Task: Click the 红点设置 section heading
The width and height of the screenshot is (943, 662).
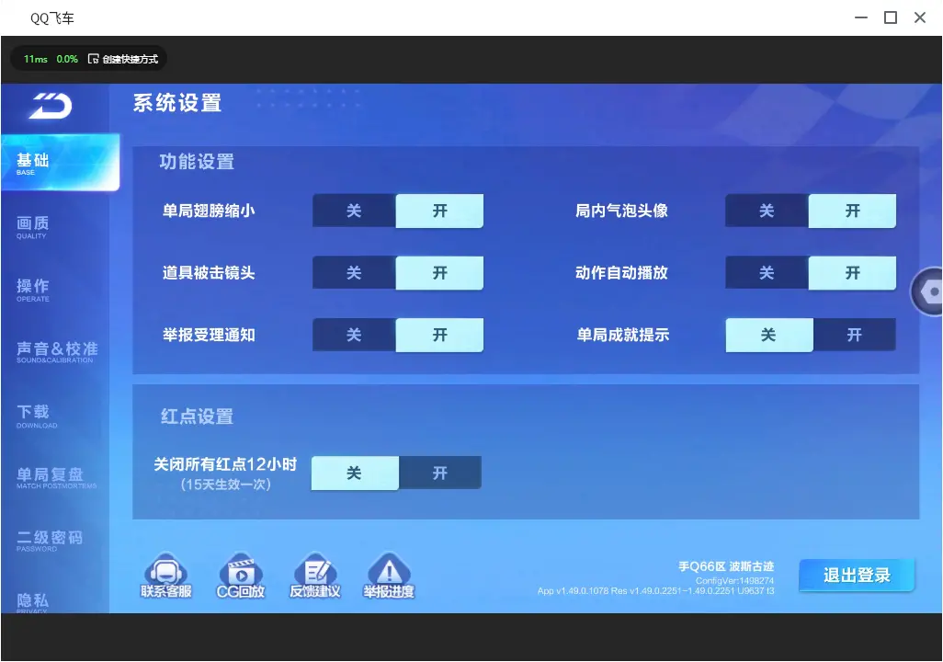Action: (x=197, y=417)
